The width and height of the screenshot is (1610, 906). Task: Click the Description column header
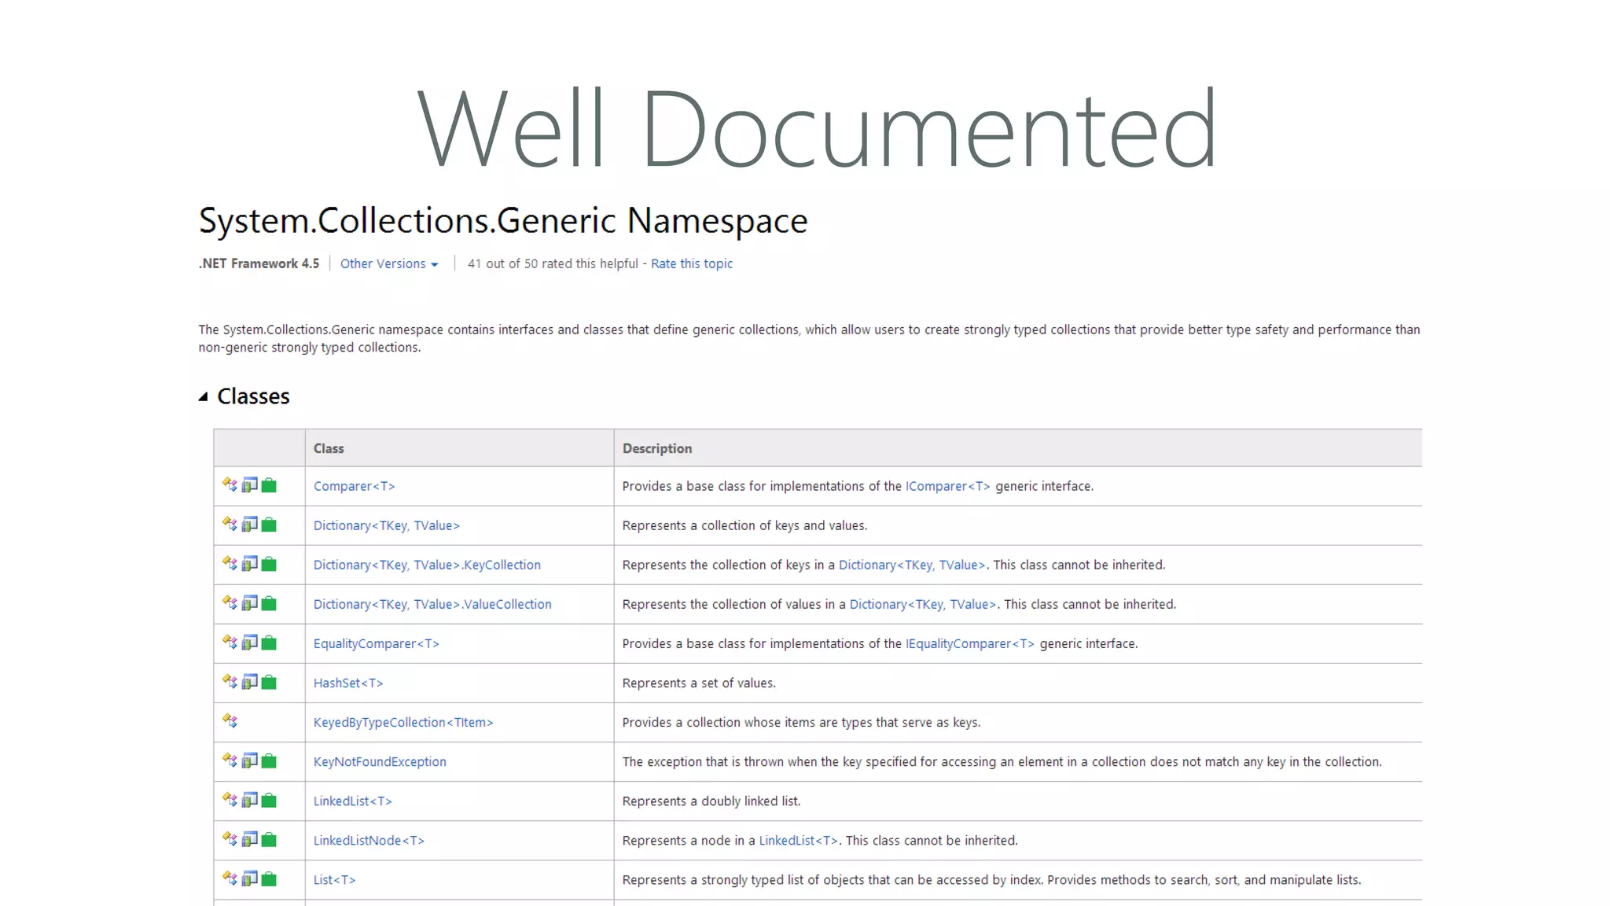point(657,448)
